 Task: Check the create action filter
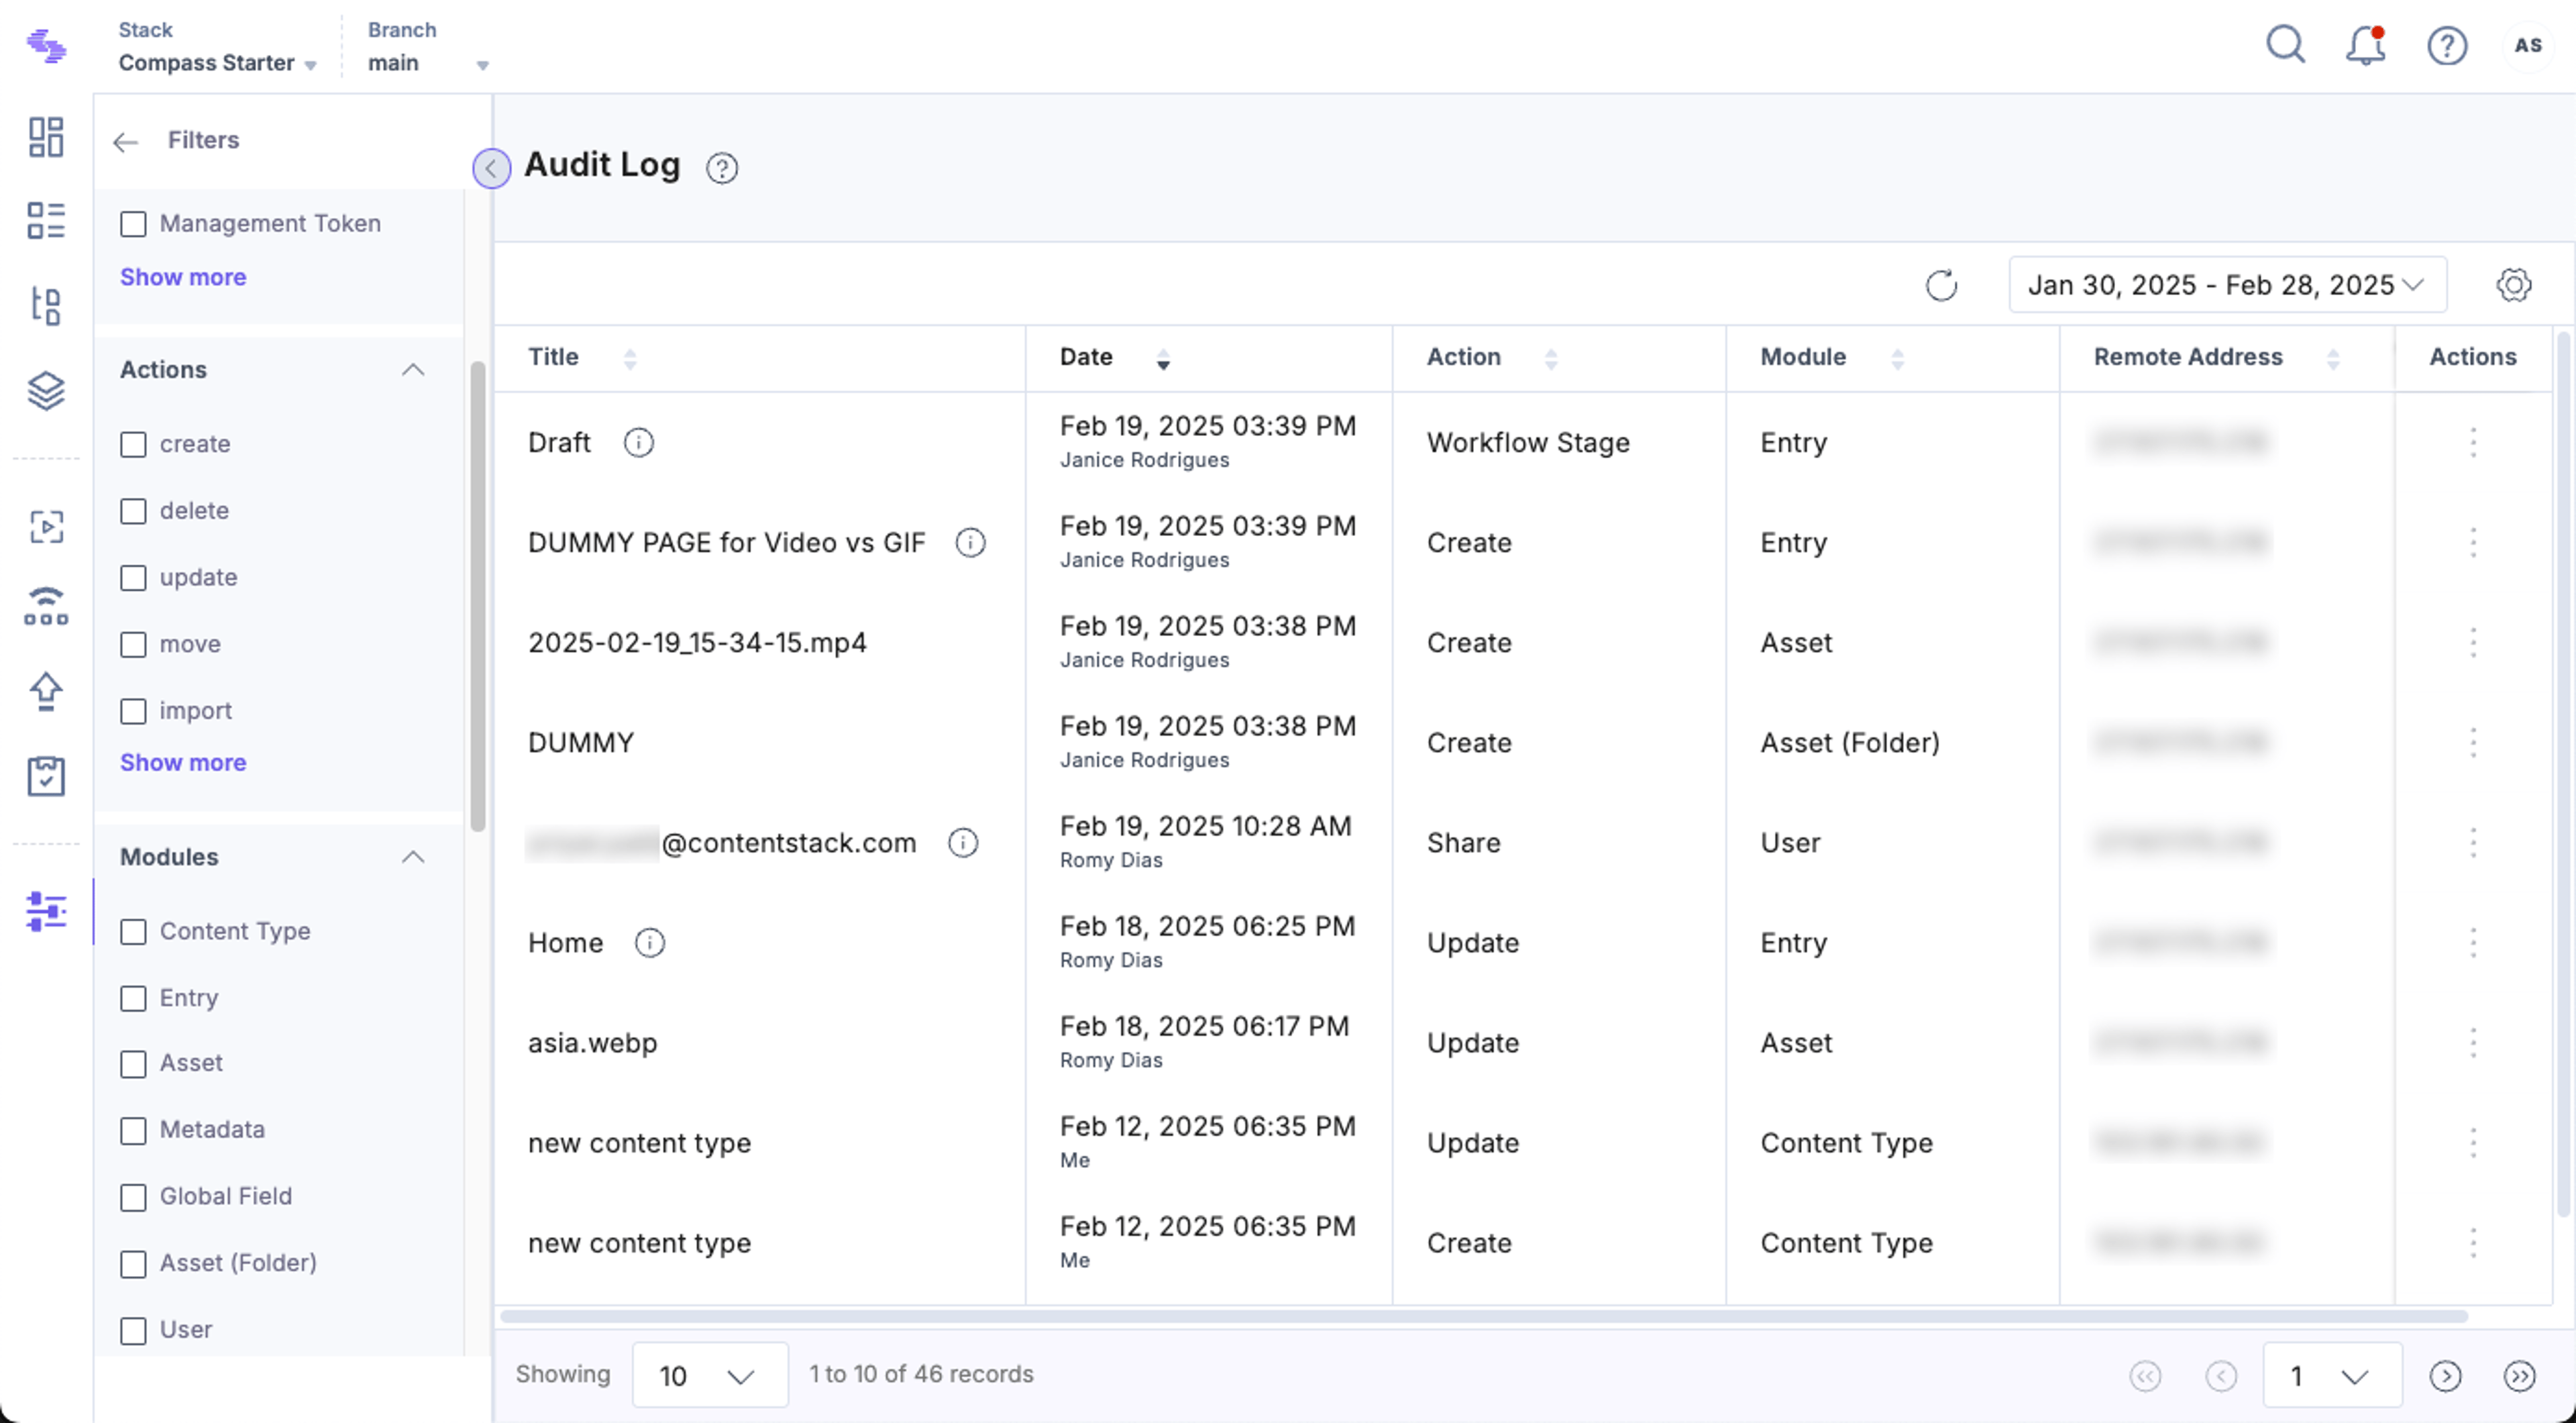pos(133,444)
